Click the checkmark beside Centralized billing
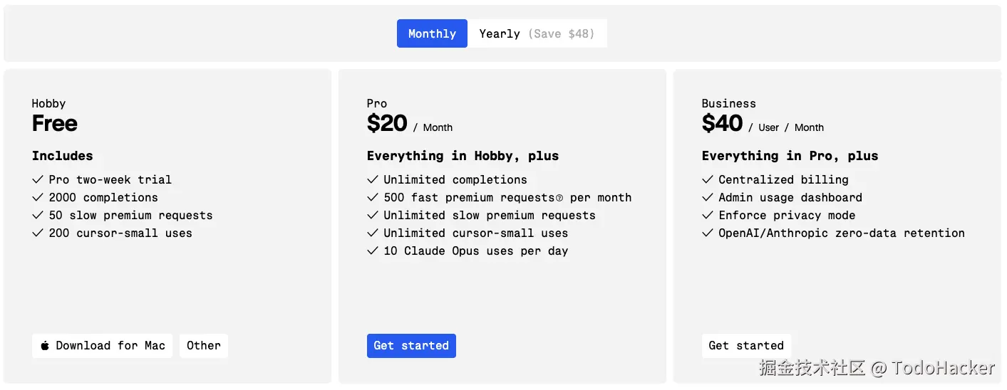The image size is (1007, 390). [x=708, y=180]
